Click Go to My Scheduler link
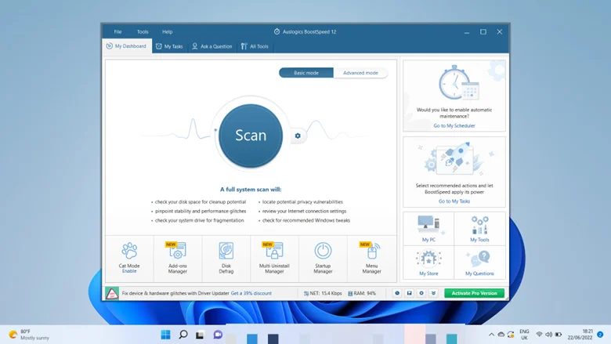Screen dimensions: 611x344 454,126
